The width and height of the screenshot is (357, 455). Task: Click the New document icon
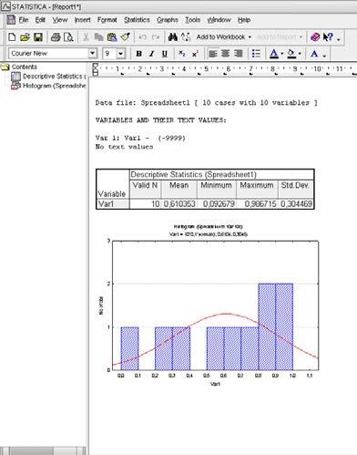(x=12, y=37)
